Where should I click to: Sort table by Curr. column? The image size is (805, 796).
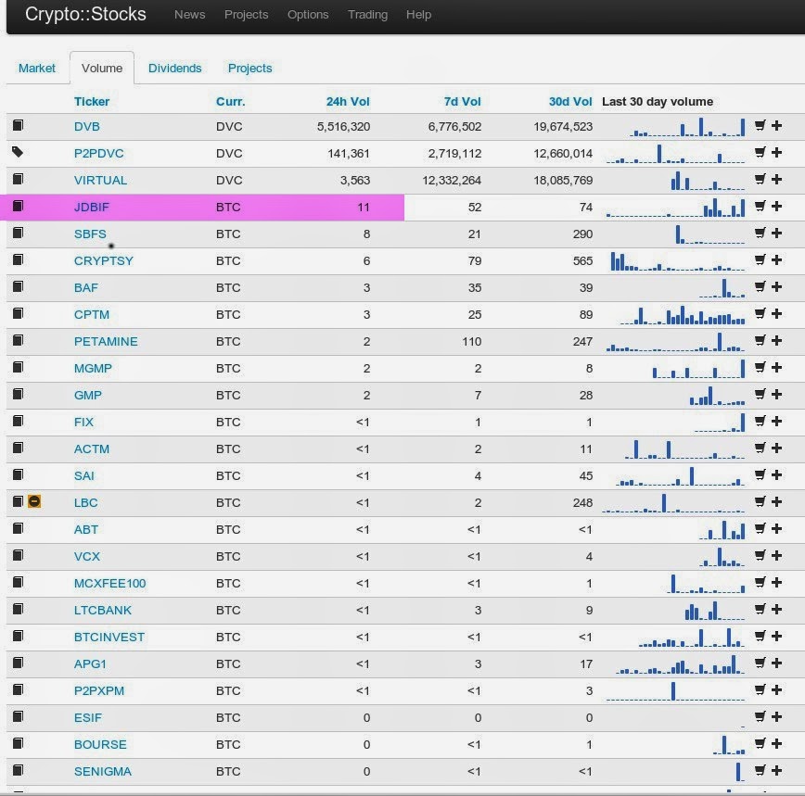pos(231,102)
